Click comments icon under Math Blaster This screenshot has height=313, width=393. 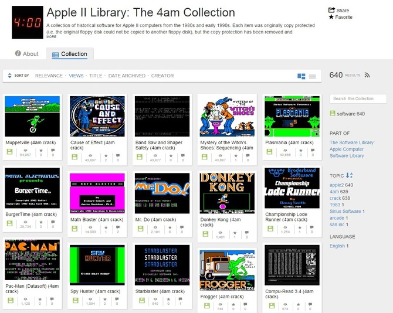point(118,227)
